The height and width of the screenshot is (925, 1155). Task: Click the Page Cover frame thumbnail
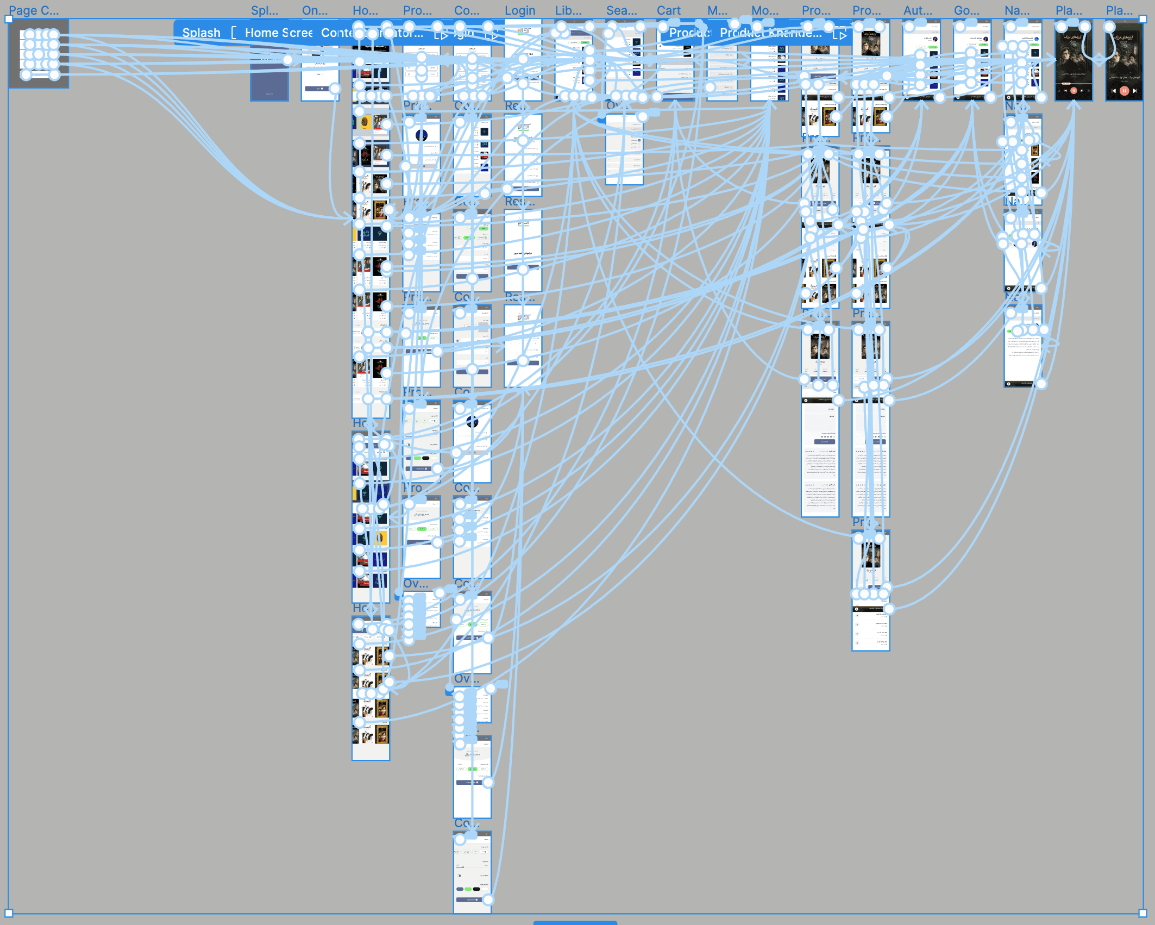click(39, 54)
